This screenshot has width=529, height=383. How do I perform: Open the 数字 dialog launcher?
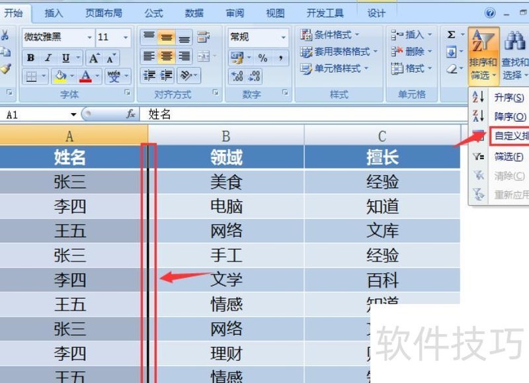tap(286, 93)
